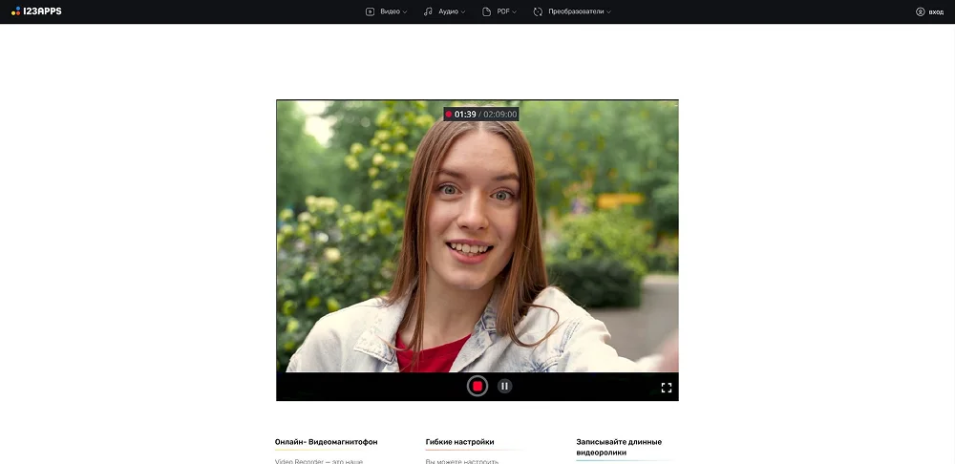955x464 pixels.
Task: Click the вход login link
Action: pyautogui.click(x=936, y=11)
